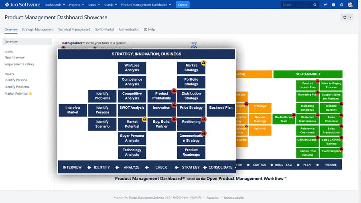Open the Help tab
361x203 pixels.
[x=150, y=29]
